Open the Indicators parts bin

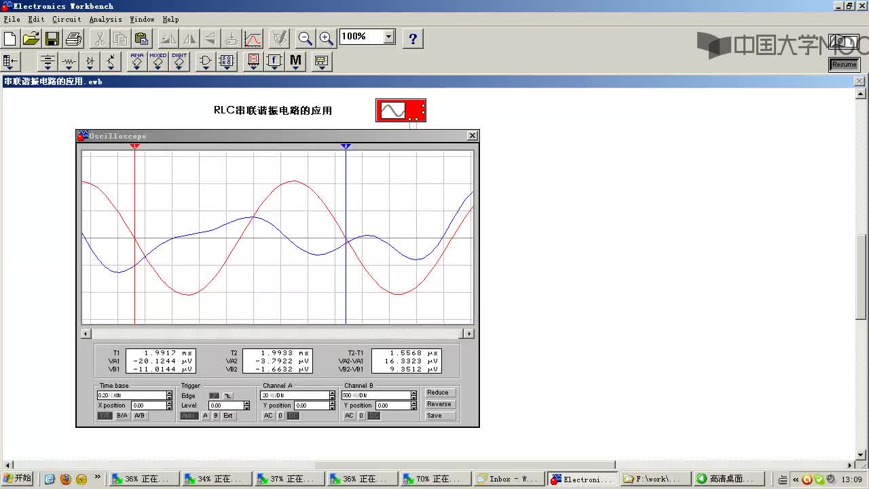[253, 62]
